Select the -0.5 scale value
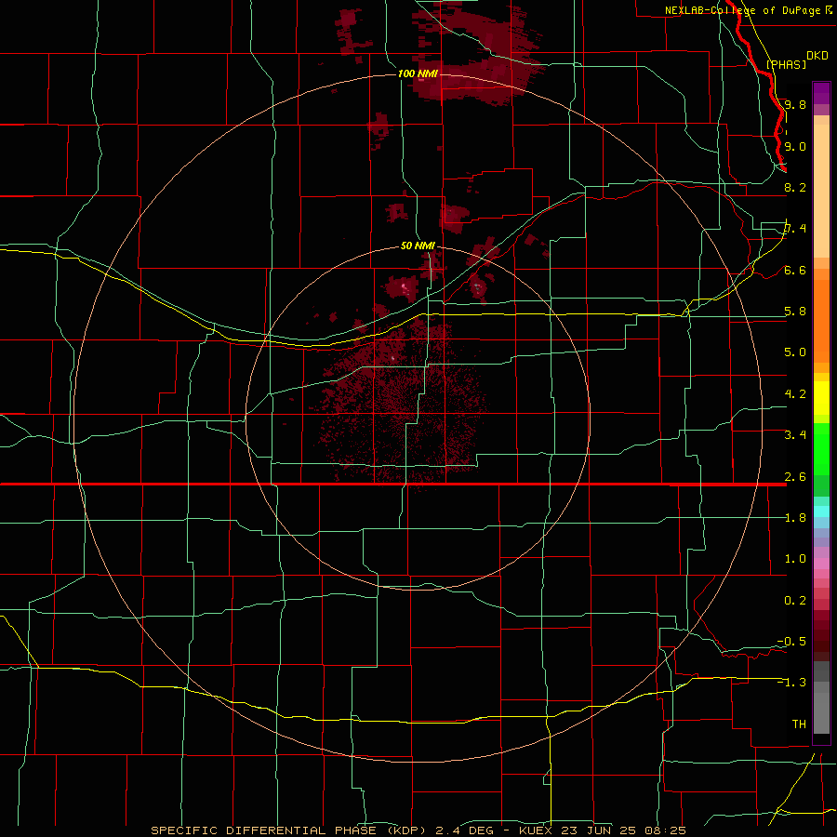The image size is (837, 837). point(791,642)
